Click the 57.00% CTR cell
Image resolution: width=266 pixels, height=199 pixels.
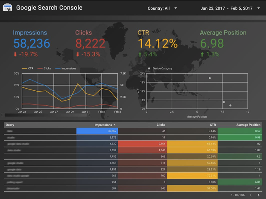[192, 188]
